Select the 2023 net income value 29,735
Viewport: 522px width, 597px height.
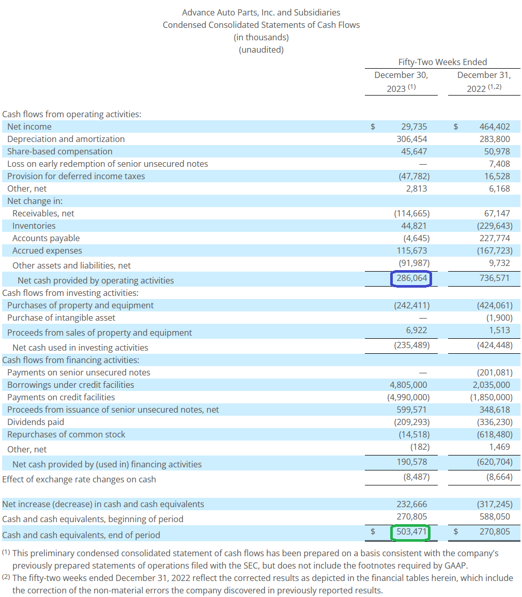(x=414, y=127)
